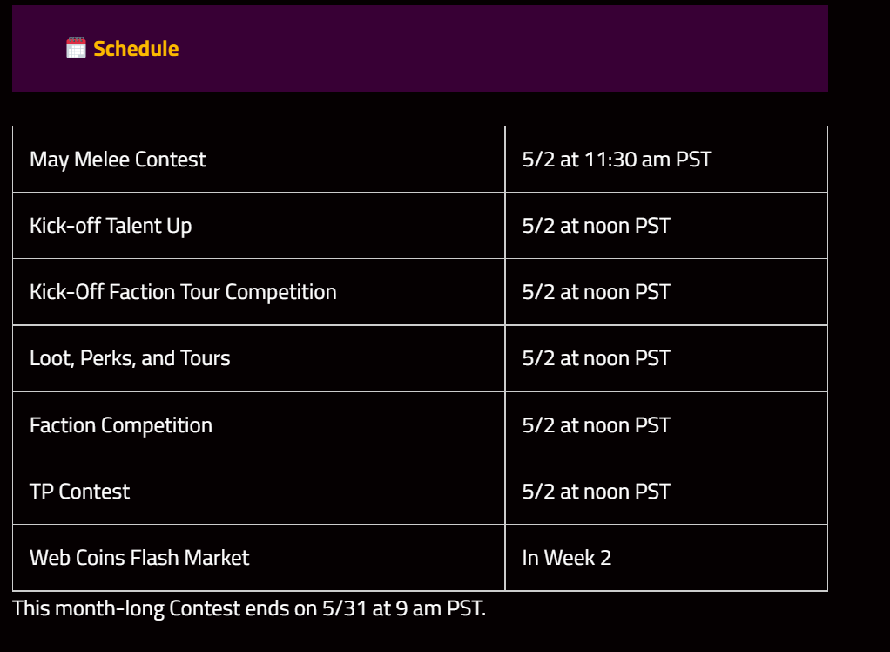Click the Faction Competition time cell
The height and width of the screenshot is (652, 890).
(x=666, y=424)
